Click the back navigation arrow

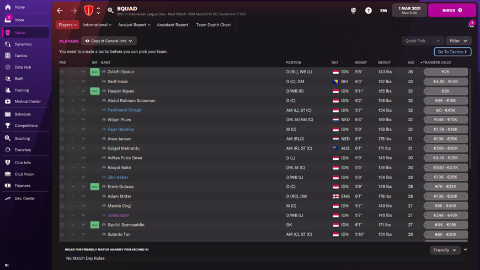(60, 10)
